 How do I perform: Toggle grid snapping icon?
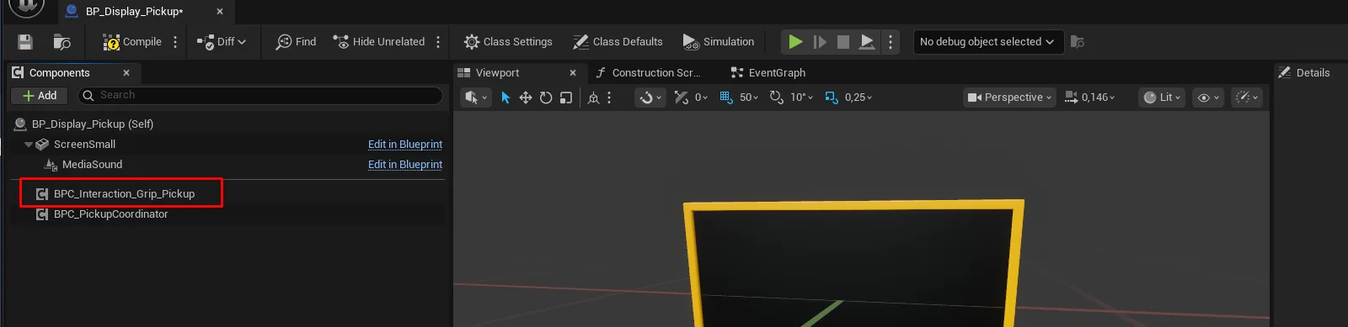click(726, 98)
